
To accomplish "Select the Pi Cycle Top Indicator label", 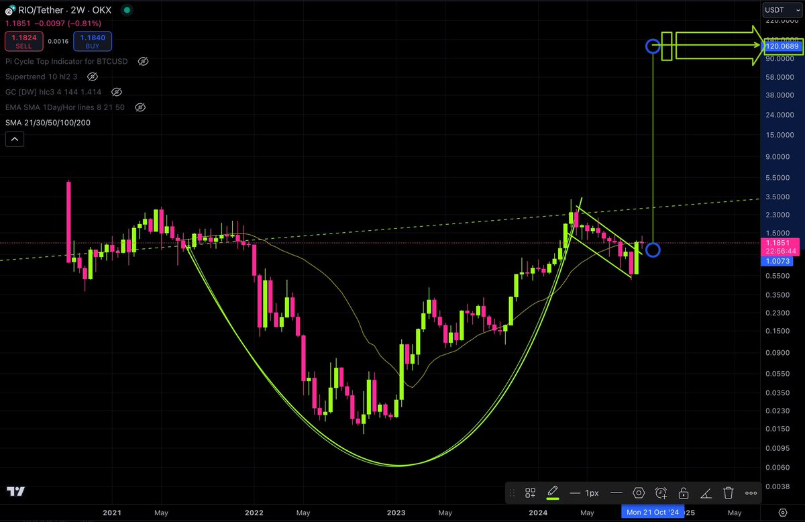I will (x=68, y=61).
